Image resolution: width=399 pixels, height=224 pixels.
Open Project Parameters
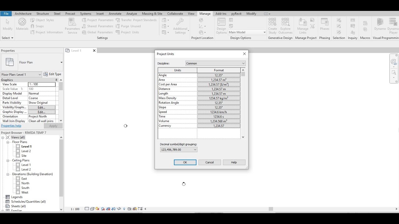pos(98,20)
